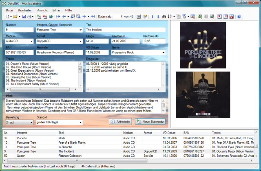
Task: Open the Bearbeiten menu
Action: click(x=25, y=9)
